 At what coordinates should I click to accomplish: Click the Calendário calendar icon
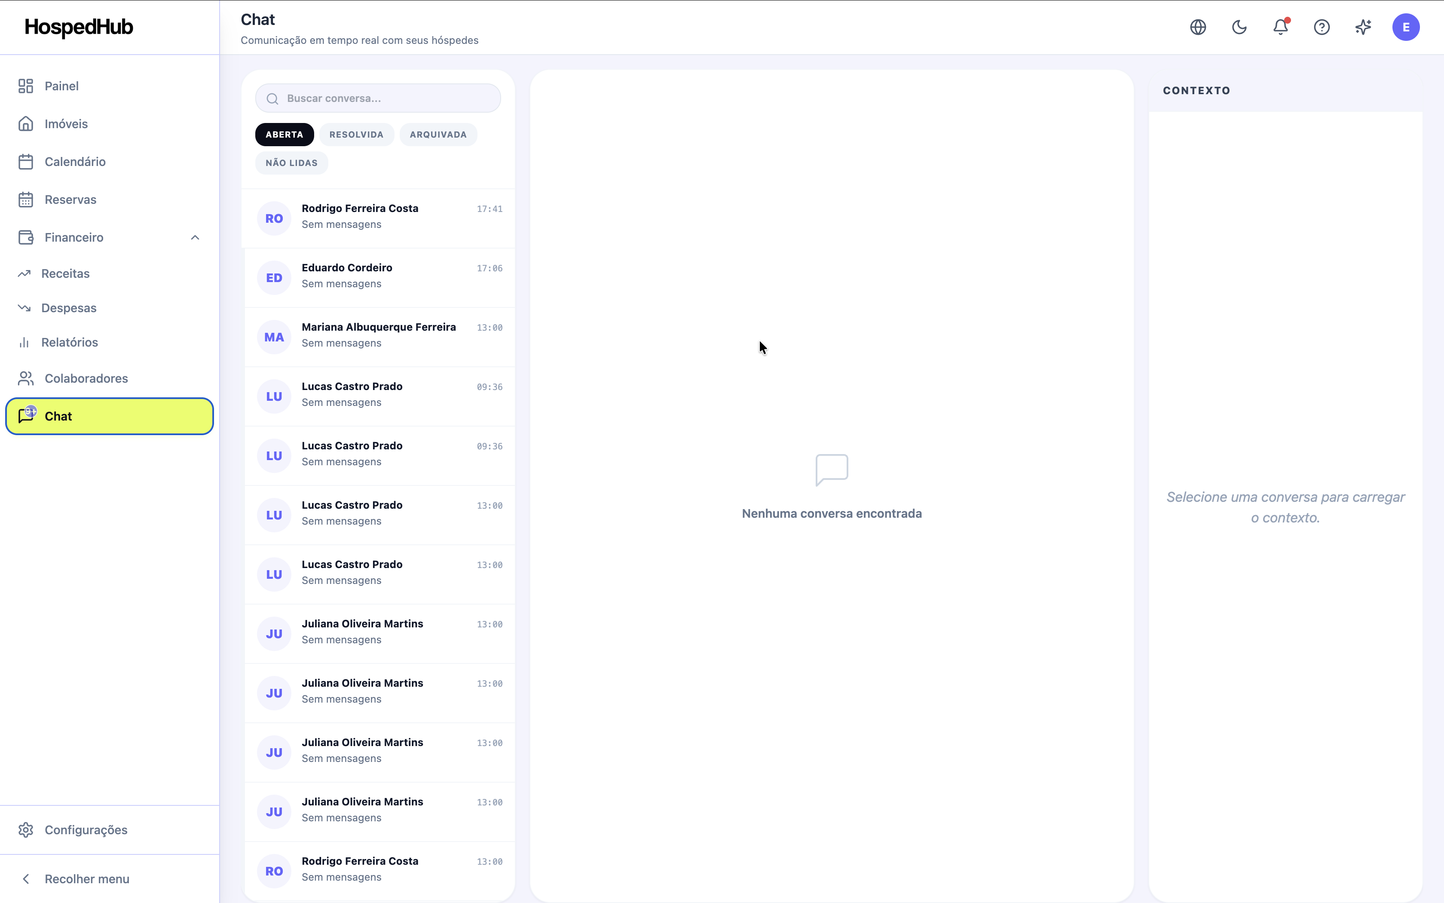(x=26, y=162)
